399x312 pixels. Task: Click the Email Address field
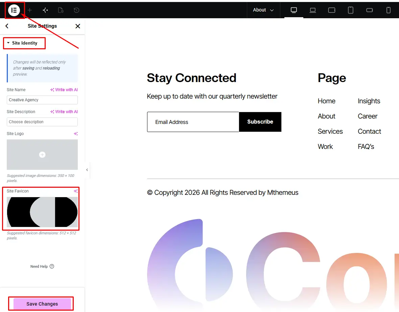[x=193, y=122]
